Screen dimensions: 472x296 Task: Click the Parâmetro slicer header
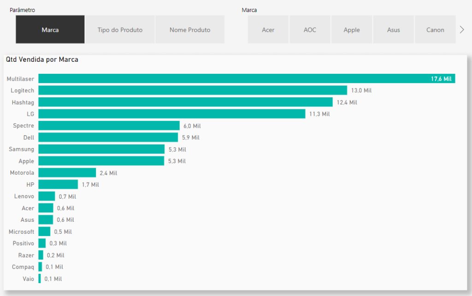[22, 10]
